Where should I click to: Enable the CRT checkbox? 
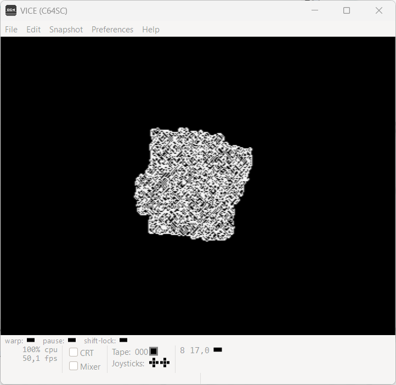(x=73, y=352)
